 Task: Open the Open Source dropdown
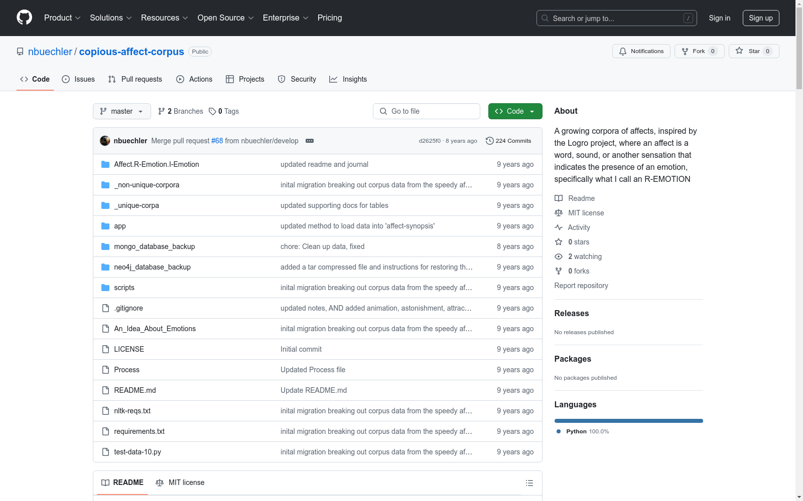[x=225, y=18]
